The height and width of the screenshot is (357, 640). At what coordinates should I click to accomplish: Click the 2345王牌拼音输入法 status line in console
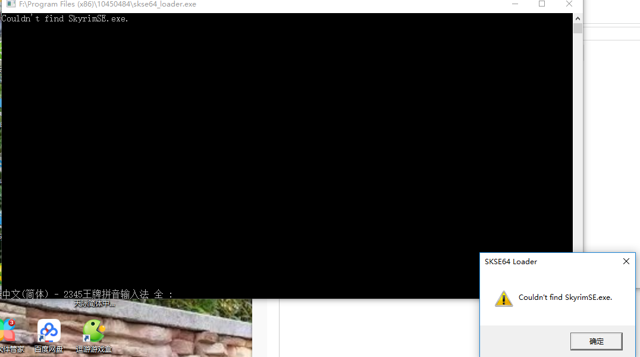click(86, 294)
